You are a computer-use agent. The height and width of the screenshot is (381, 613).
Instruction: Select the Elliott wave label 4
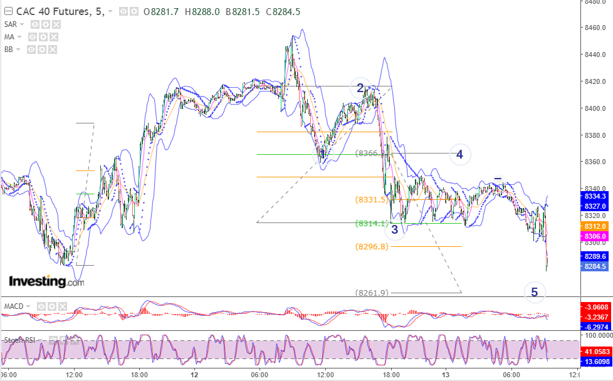pyautogui.click(x=460, y=155)
